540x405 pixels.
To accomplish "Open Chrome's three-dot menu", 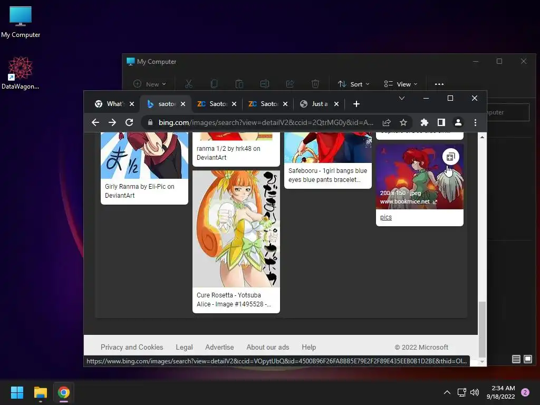I will pos(475,122).
